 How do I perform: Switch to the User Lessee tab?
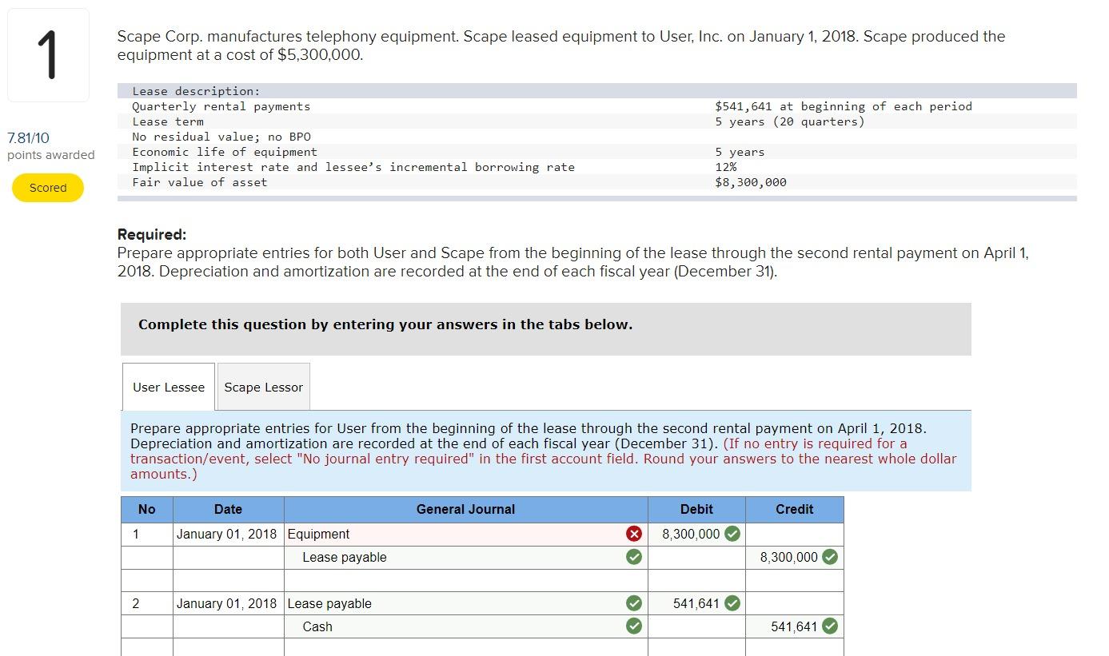169,387
